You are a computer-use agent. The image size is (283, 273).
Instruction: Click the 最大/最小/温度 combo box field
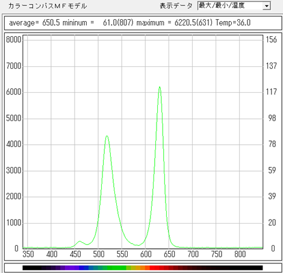tap(234, 5)
